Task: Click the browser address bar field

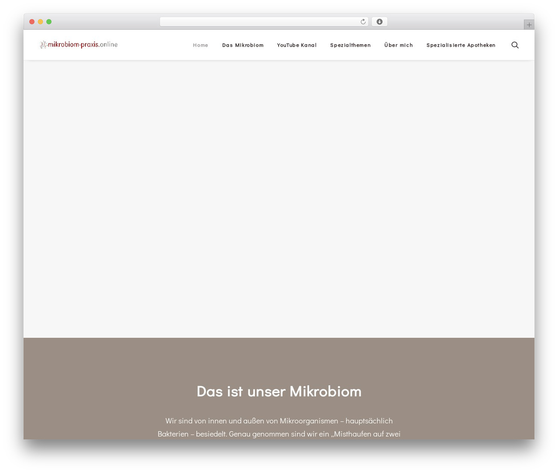Action: click(264, 22)
